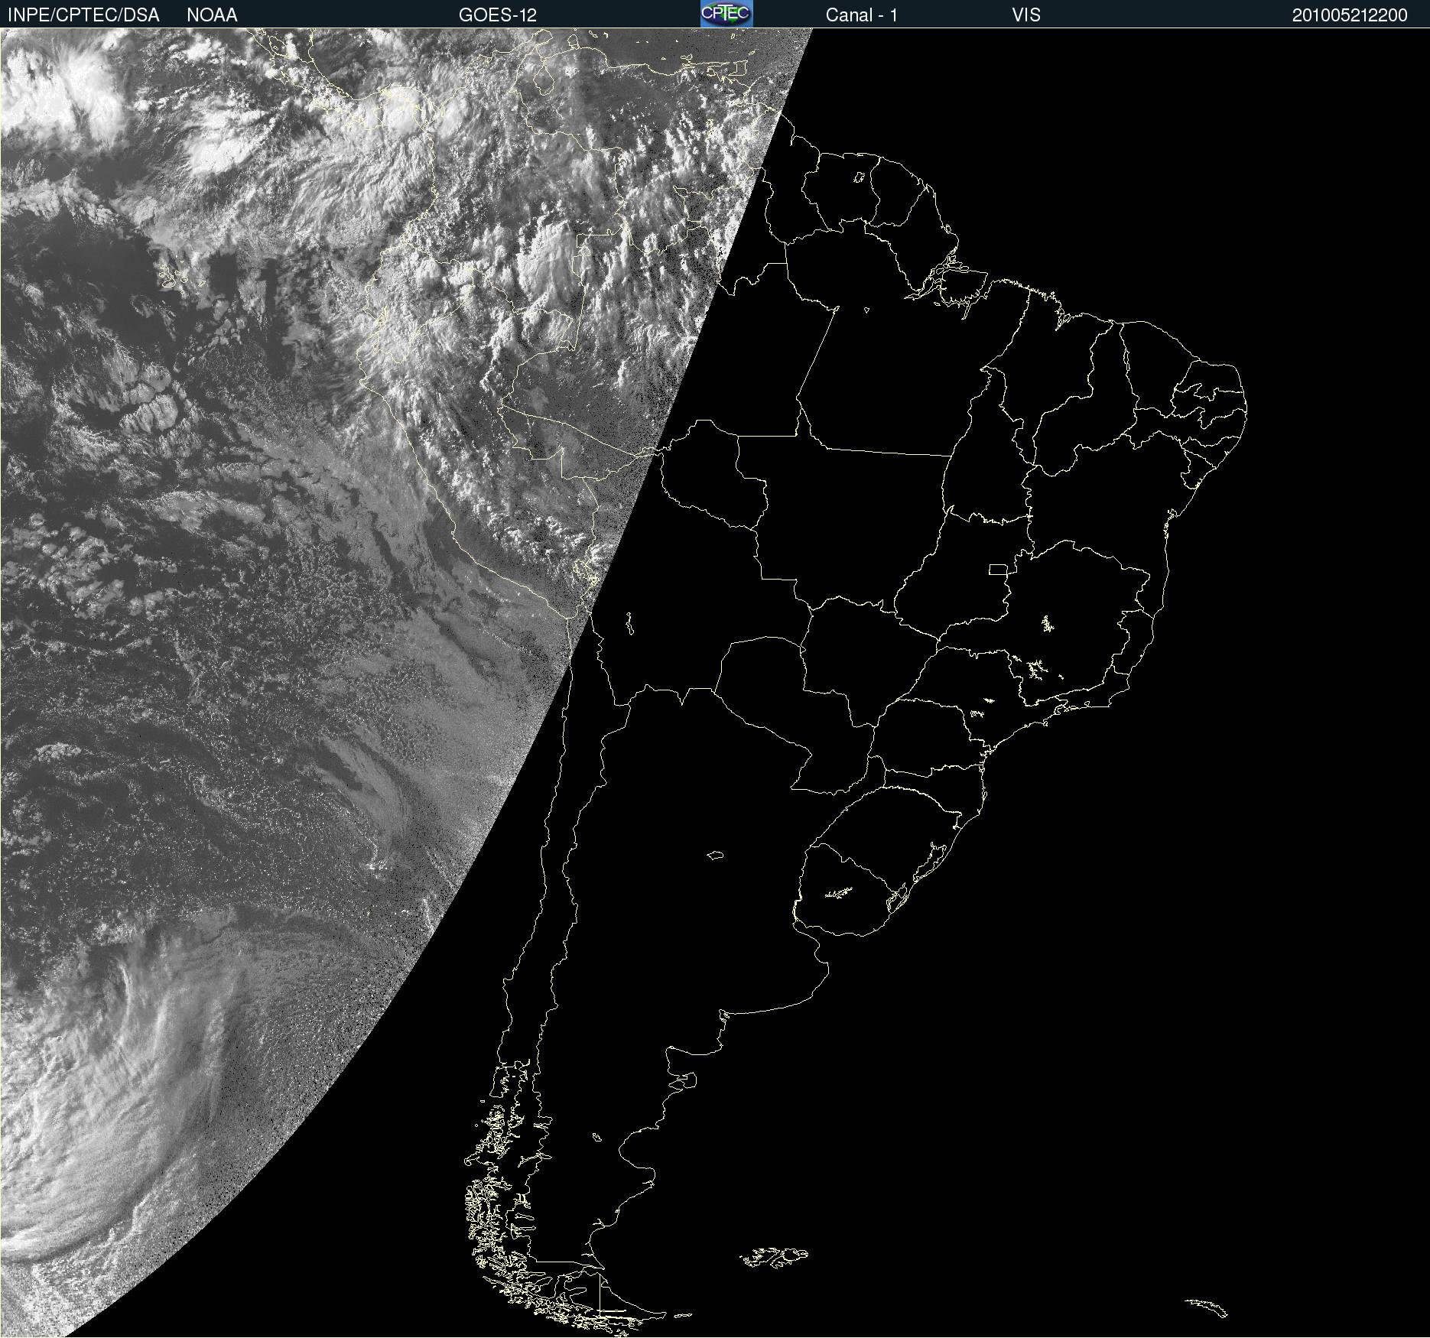Image resolution: width=1430 pixels, height=1338 pixels.
Task: Click the VIS band label
Action: click(1026, 15)
